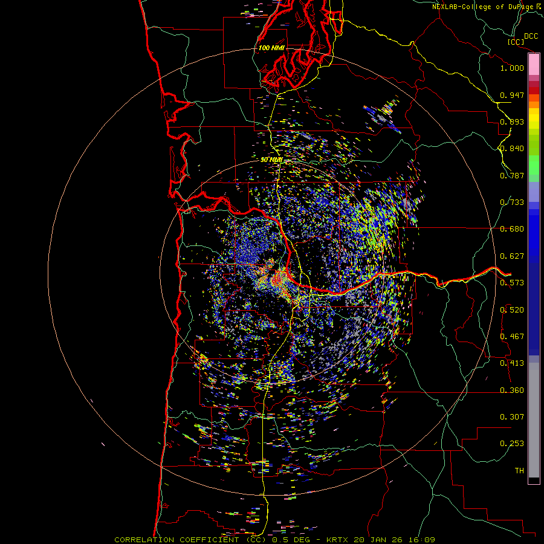Click the 20 JAN 26 date stamp
Screen dimensions: 544x544
380,540
